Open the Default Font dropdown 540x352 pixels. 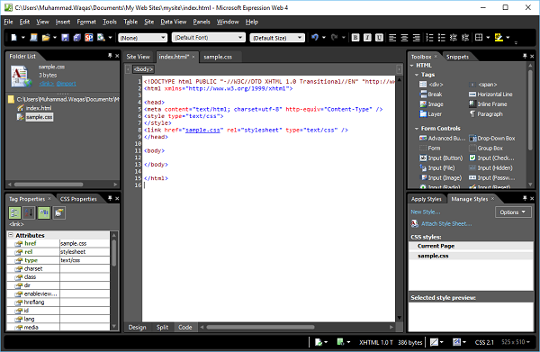pyautogui.click(x=209, y=37)
